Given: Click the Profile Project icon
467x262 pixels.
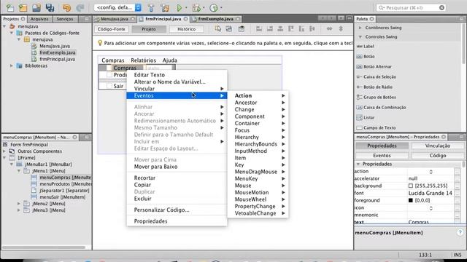Looking at the screenshot, I should coord(214,8).
